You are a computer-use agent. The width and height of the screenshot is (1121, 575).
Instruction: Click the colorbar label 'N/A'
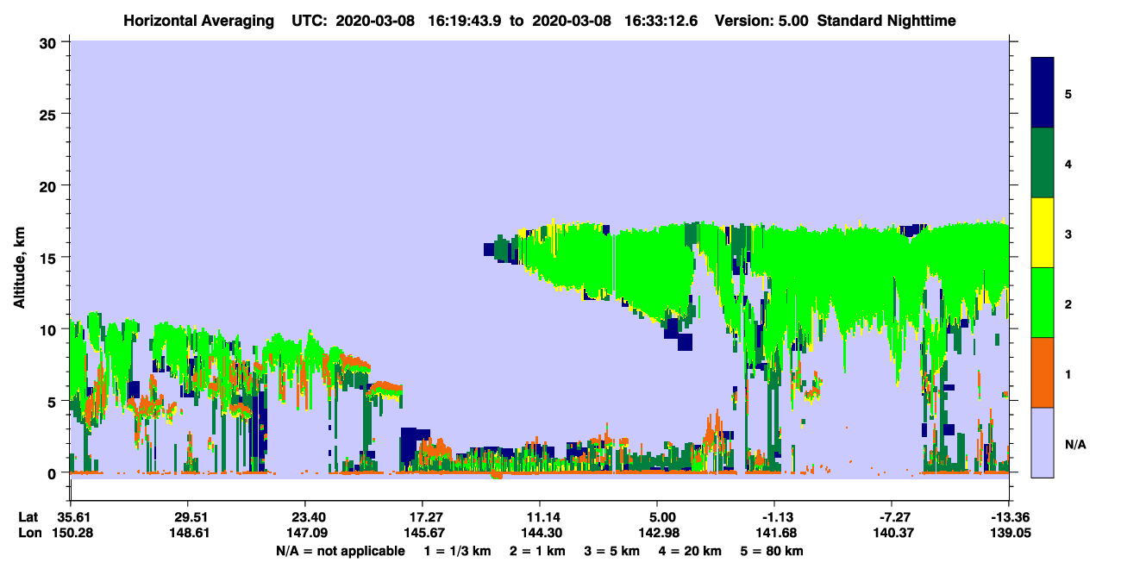click(1074, 445)
